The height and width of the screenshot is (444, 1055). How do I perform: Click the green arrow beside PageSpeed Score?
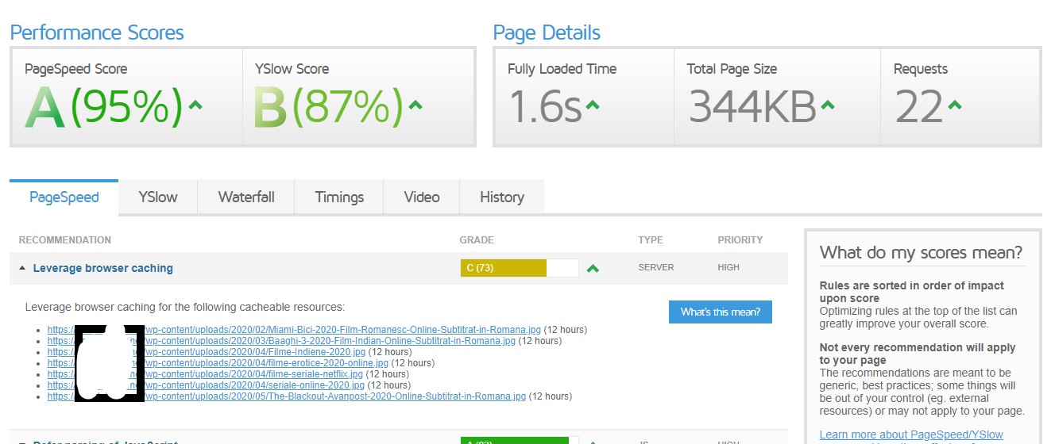coord(195,105)
